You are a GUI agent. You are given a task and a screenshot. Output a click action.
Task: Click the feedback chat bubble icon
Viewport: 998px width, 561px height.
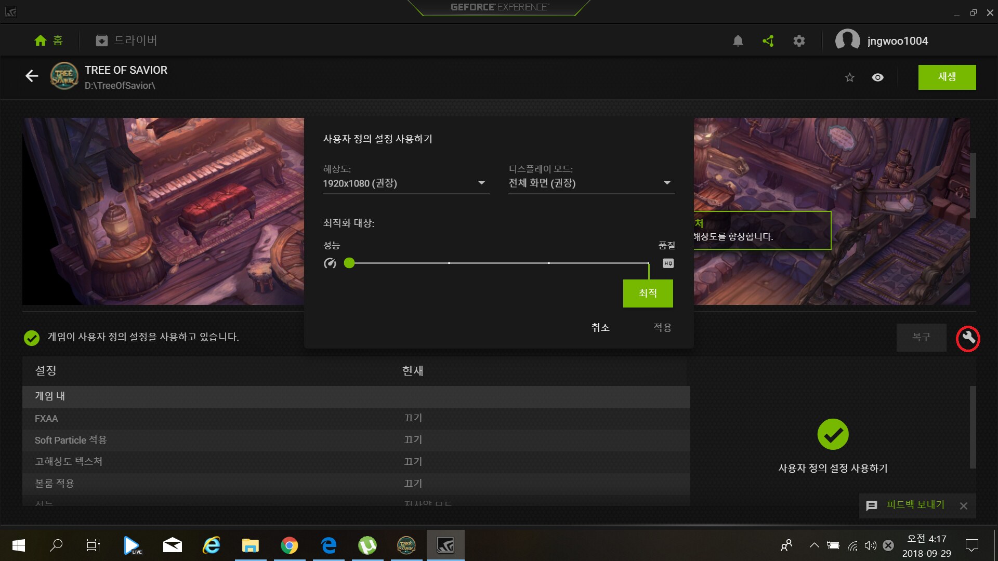(872, 505)
